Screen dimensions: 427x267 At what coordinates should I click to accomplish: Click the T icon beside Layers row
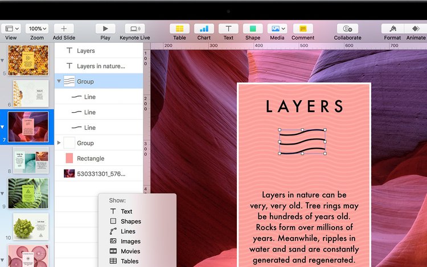[x=69, y=51]
